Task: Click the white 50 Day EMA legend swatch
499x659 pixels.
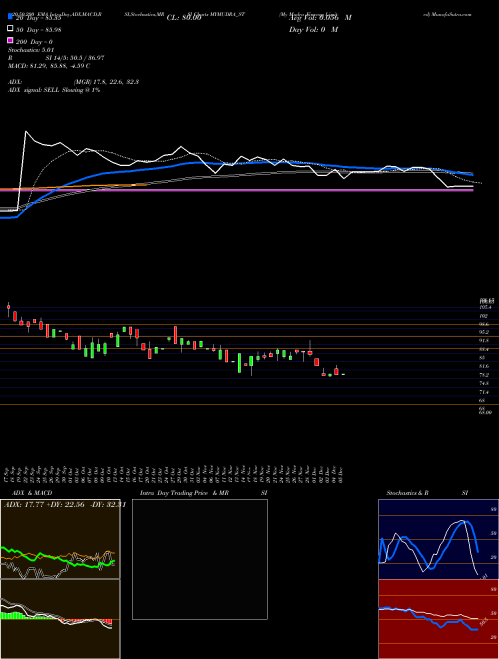Action: pos(11,29)
